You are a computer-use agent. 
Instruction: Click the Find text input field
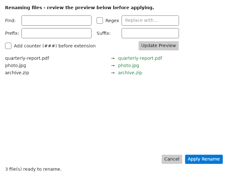[x=56, y=21]
